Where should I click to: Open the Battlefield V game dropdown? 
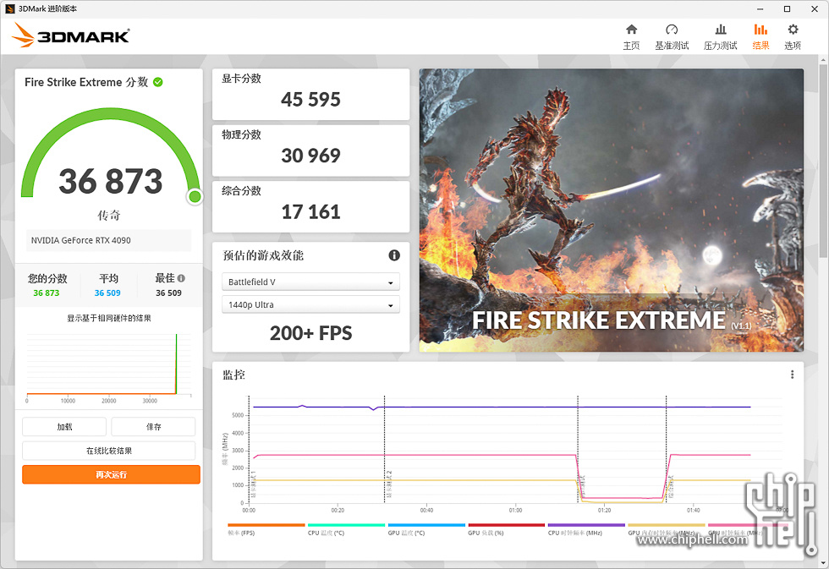(310, 282)
